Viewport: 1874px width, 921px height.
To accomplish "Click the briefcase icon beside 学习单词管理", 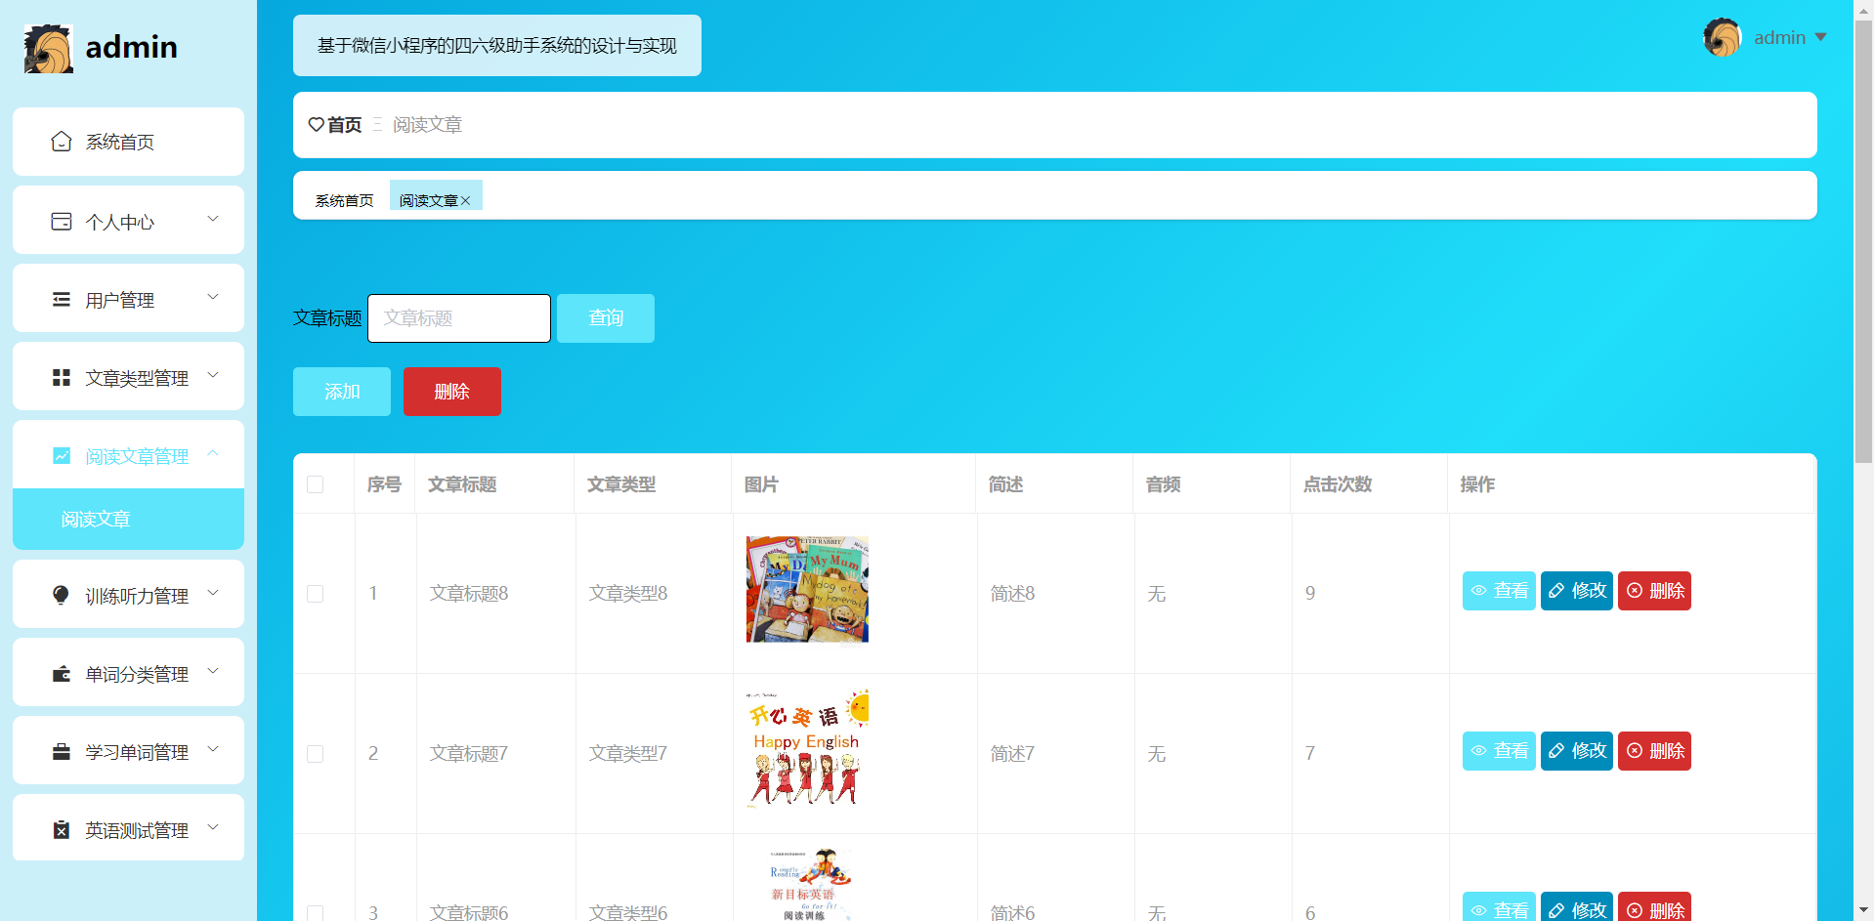I will [x=62, y=752].
